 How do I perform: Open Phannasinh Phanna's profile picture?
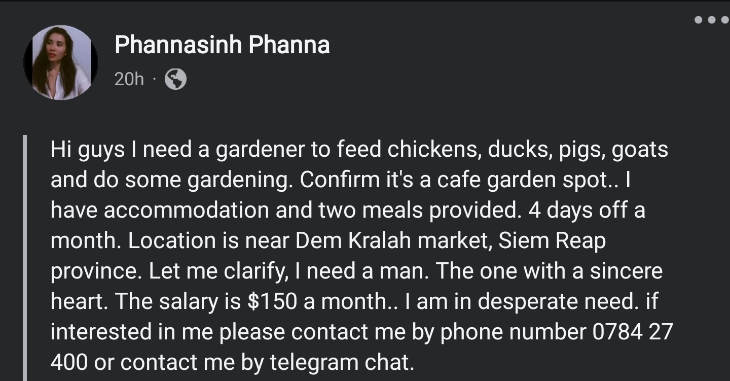tap(61, 62)
